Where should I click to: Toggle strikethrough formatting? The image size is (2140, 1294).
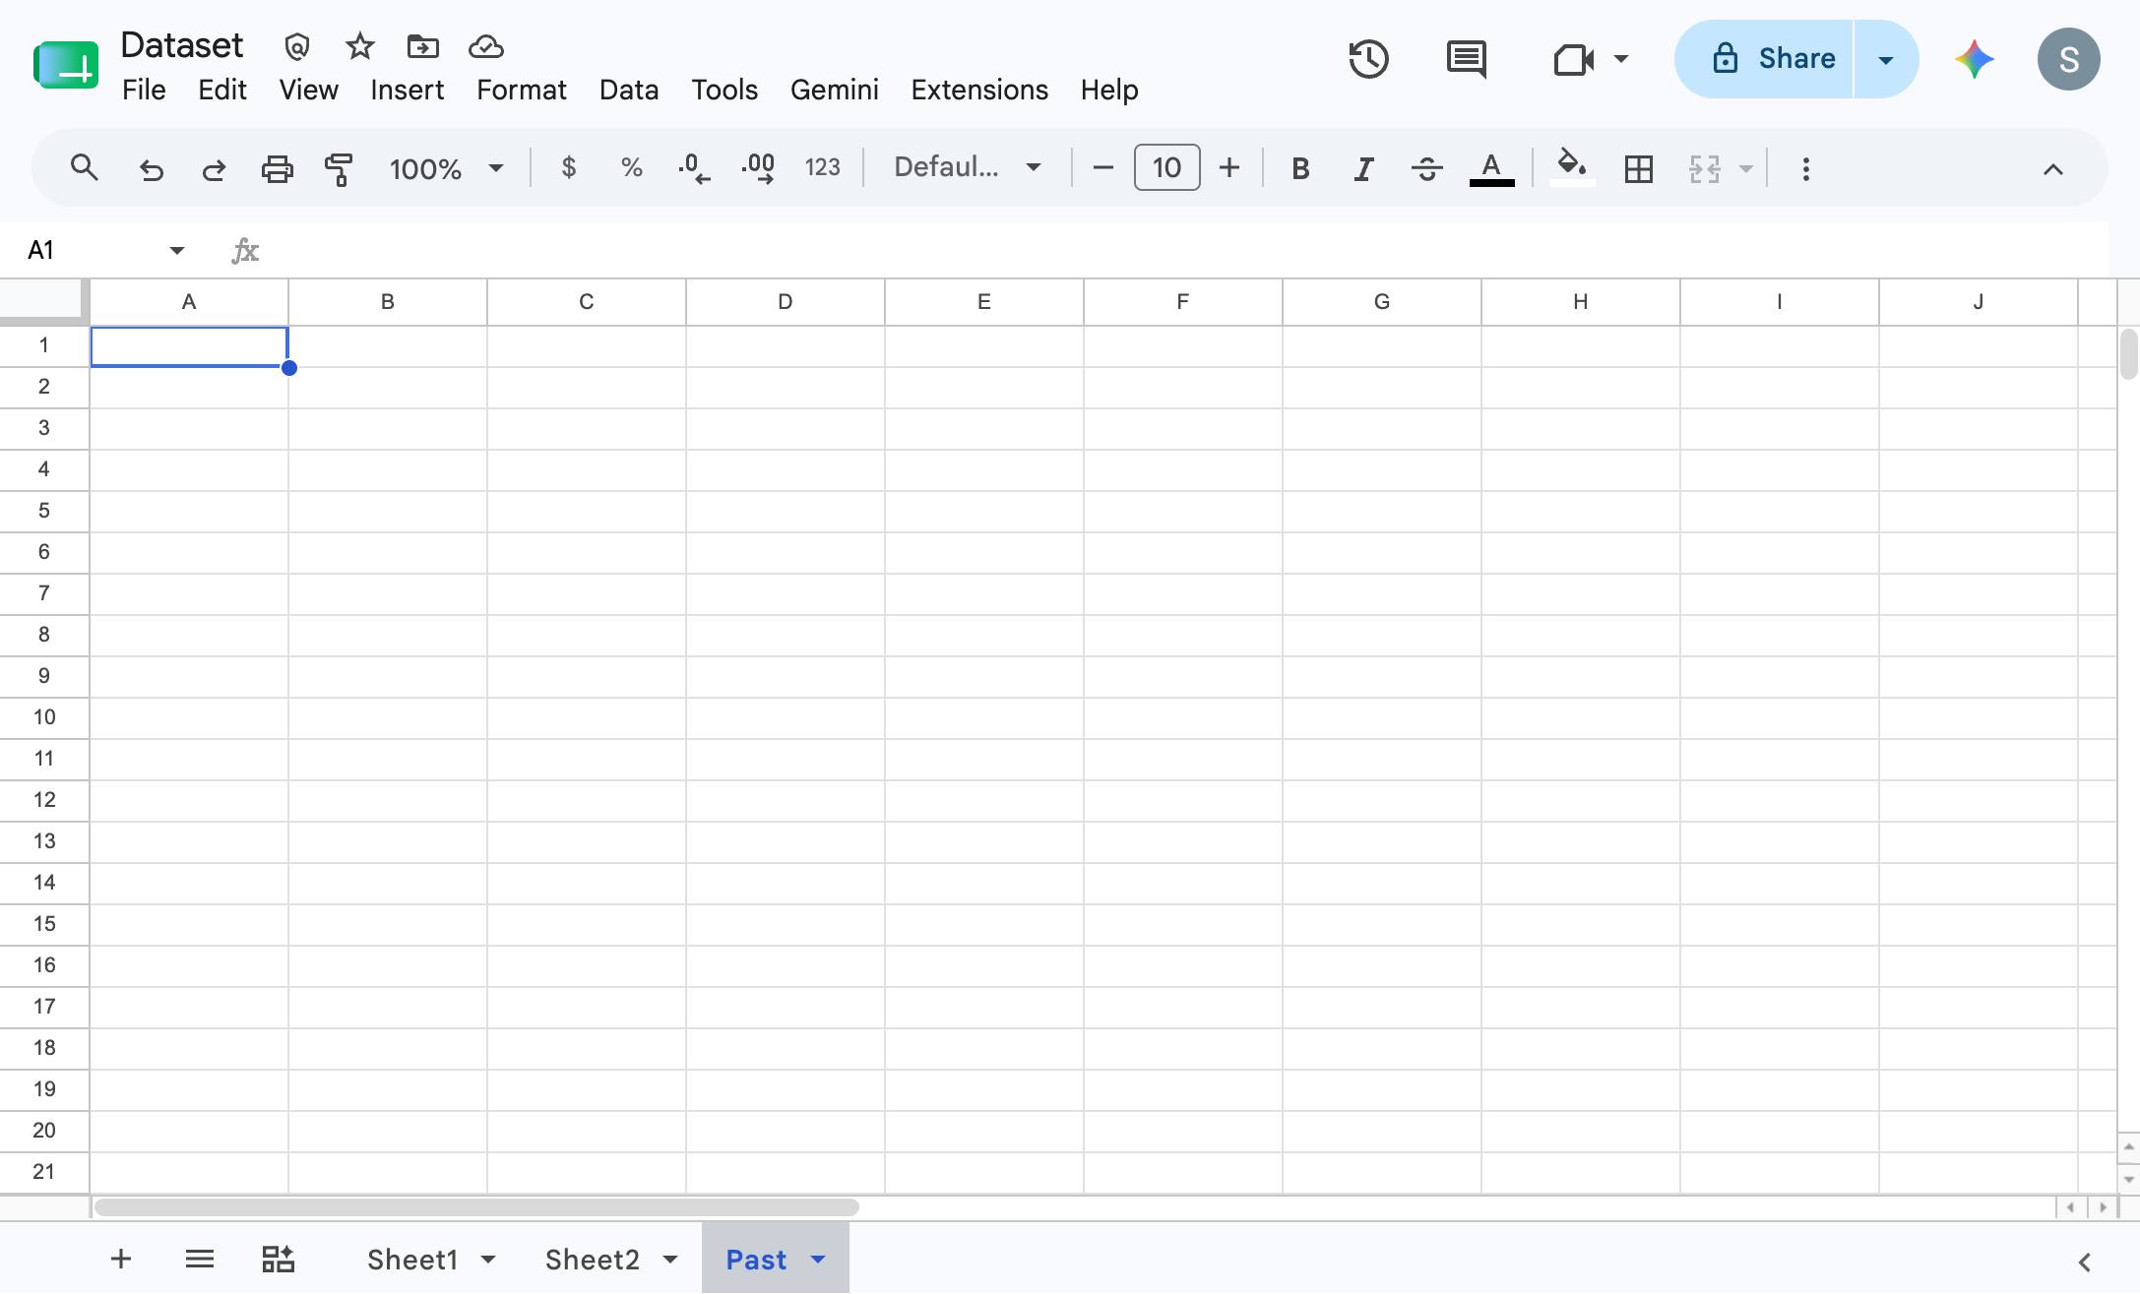point(1426,169)
